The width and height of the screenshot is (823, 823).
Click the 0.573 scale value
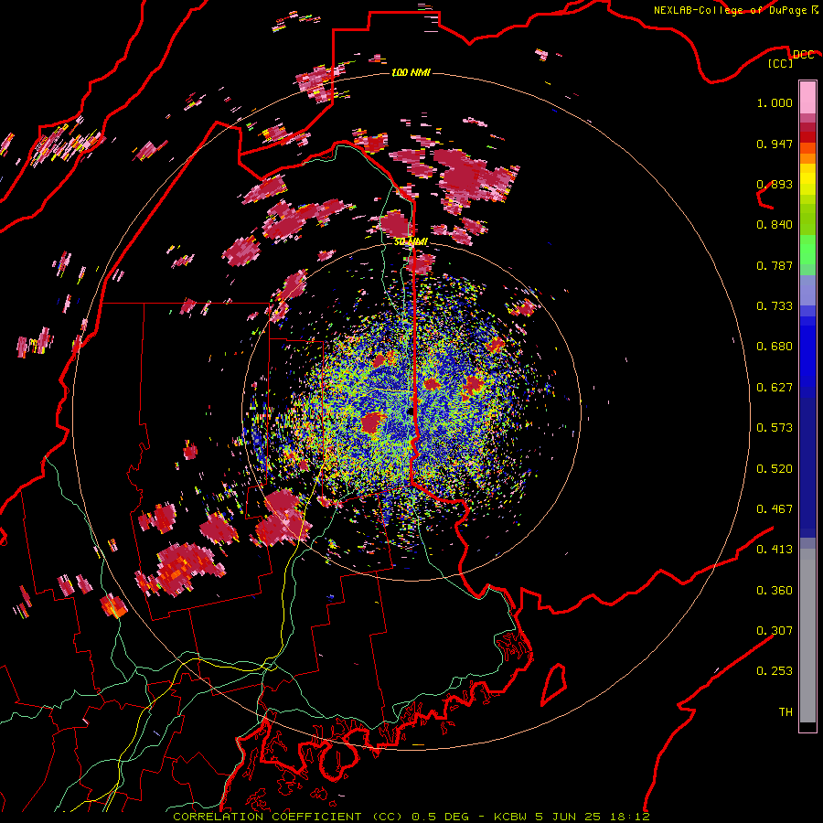(775, 428)
